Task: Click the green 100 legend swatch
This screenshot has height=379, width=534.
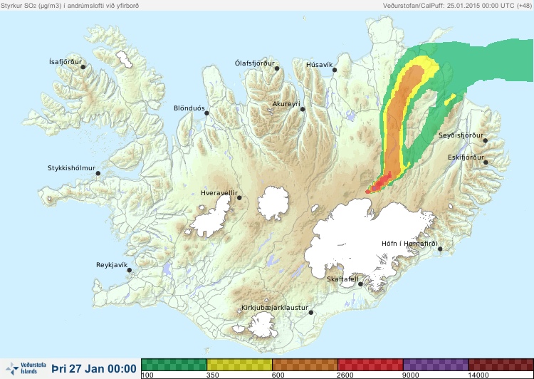Action: [x=174, y=365]
